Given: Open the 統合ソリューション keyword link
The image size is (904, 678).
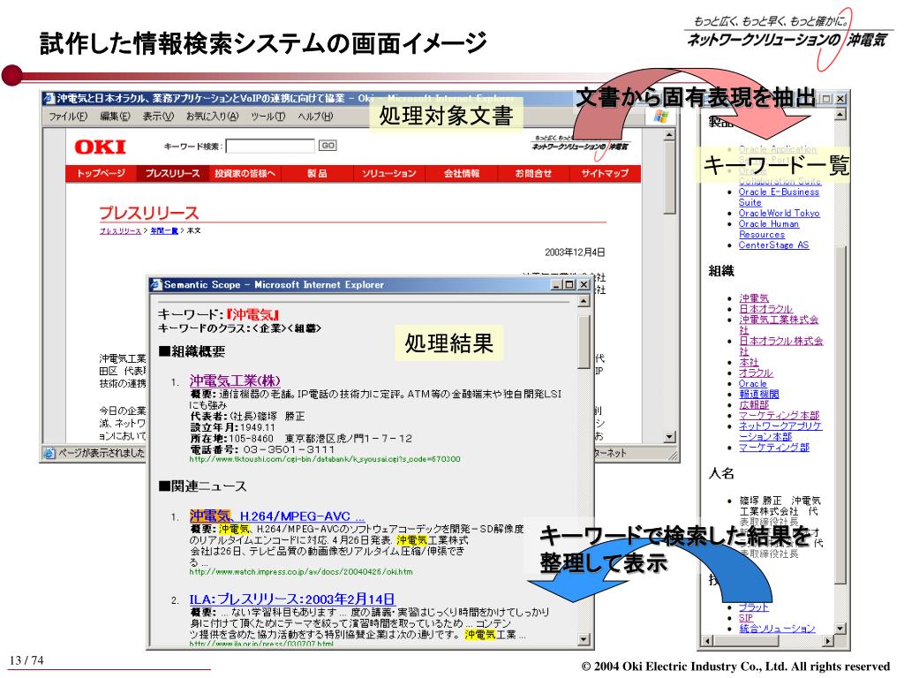Looking at the screenshot, I should point(777,629).
